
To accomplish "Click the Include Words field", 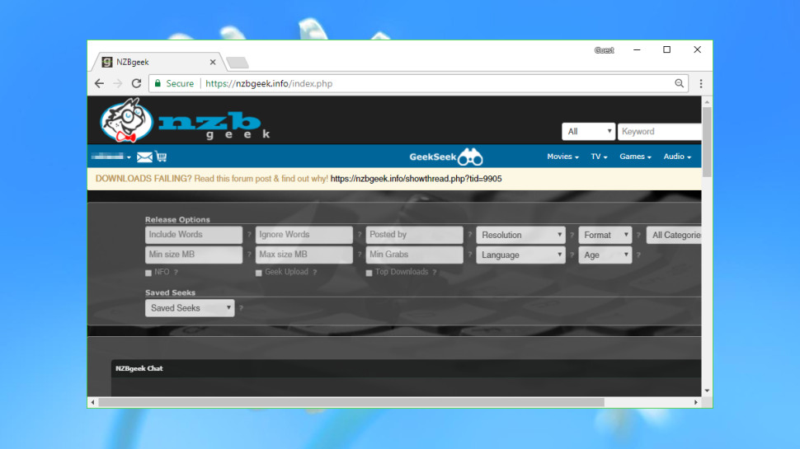I will point(194,235).
